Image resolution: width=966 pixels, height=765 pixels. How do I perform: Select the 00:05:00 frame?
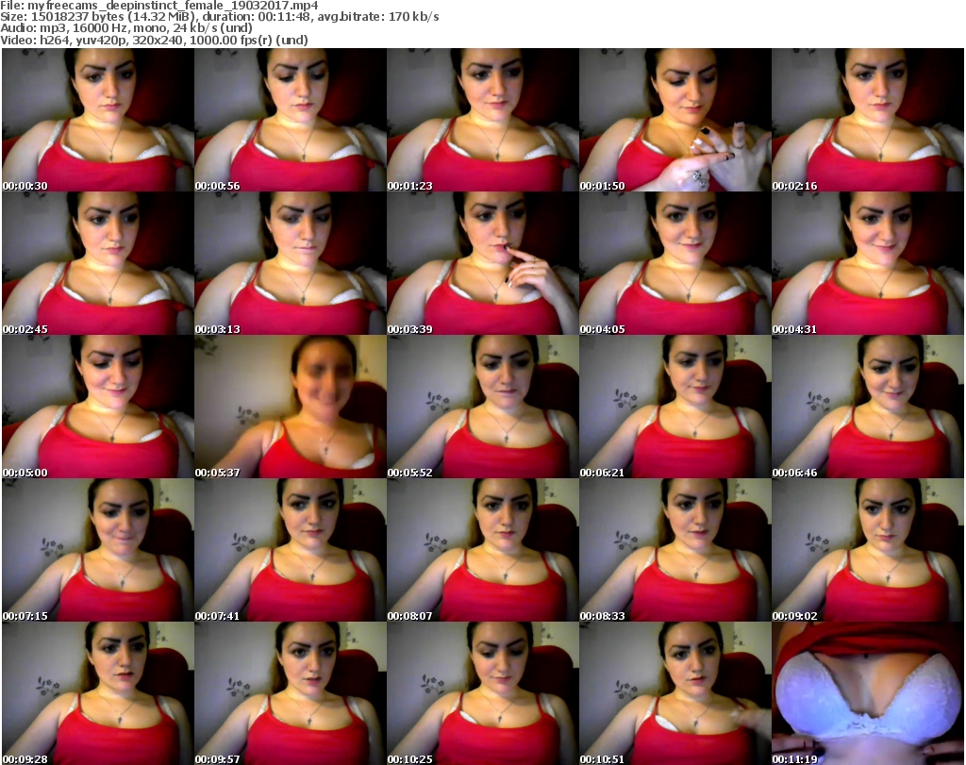(x=98, y=407)
